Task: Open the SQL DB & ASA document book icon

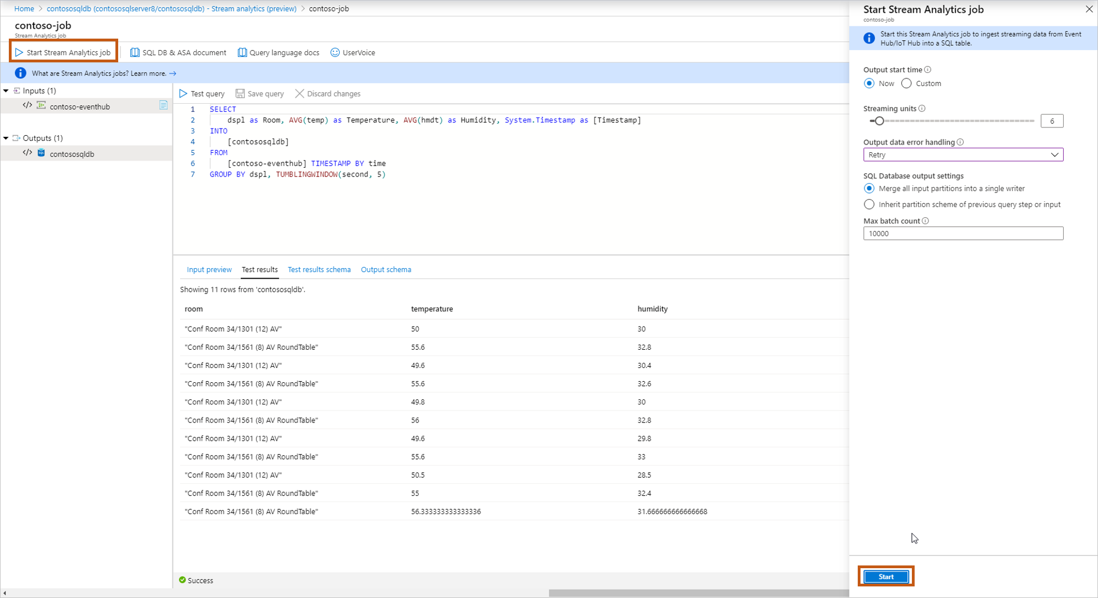Action: [135, 52]
